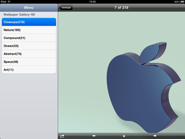The width and height of the screenshot is (185, 139).
Task: Tap the closeups back button
Action: click(66, 8)
